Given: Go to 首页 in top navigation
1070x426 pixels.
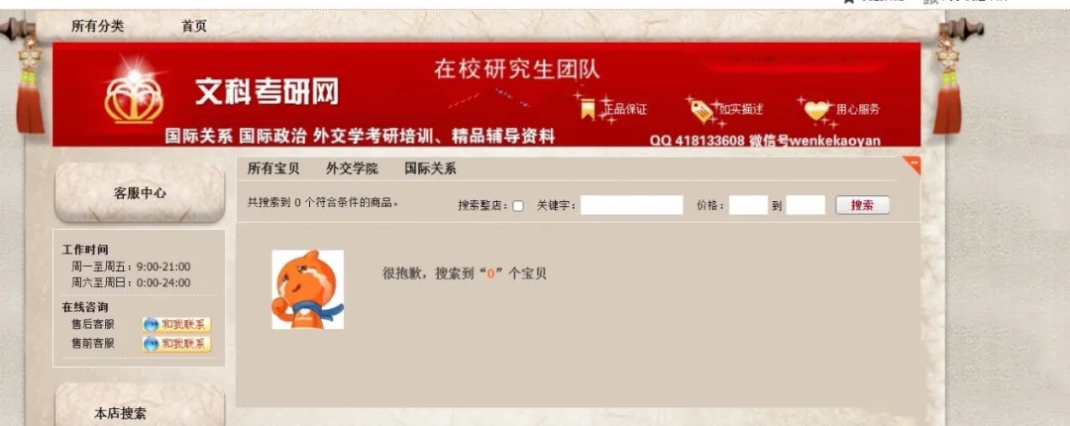Looking at the screenshot, I should [x=194, y=27].
